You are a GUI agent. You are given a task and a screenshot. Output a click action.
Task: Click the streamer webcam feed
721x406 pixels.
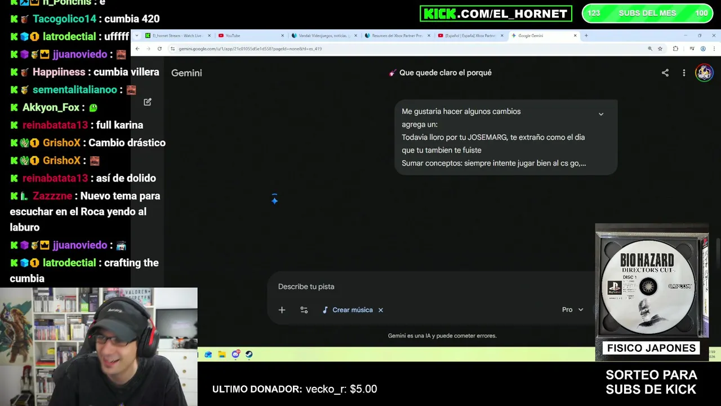click(99, 347)
